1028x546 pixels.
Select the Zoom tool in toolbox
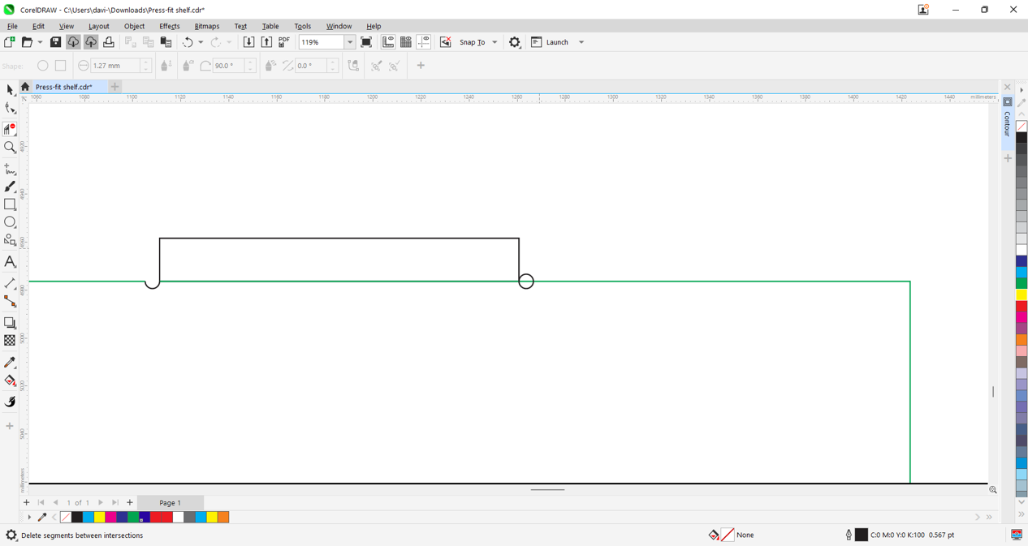pyautogui.click(x=10, y=148)
